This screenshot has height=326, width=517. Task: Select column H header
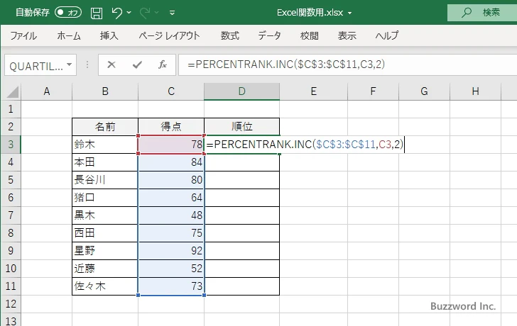tap(476, 91)
